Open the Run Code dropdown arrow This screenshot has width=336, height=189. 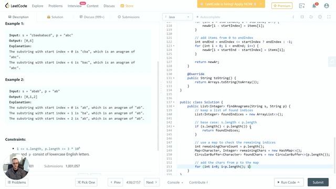tap(299, 182)
